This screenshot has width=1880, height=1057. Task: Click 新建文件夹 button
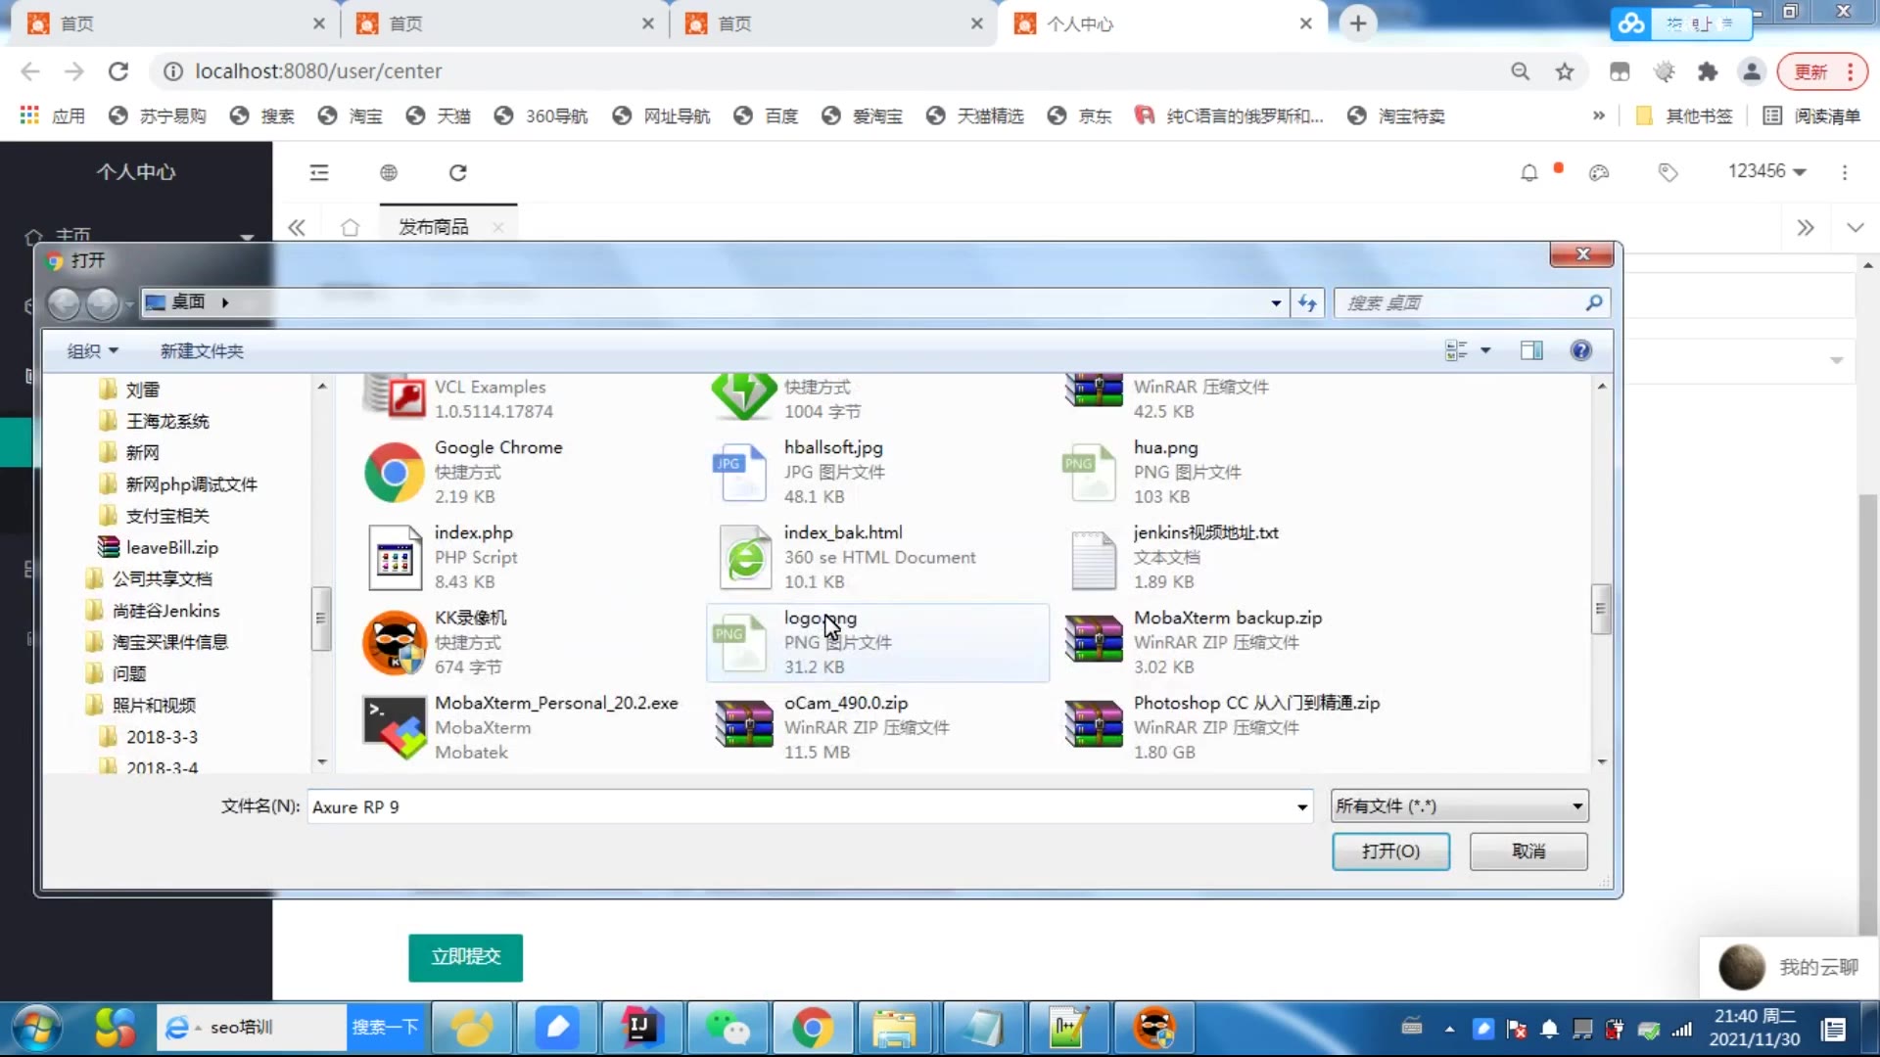pos(202,350)
